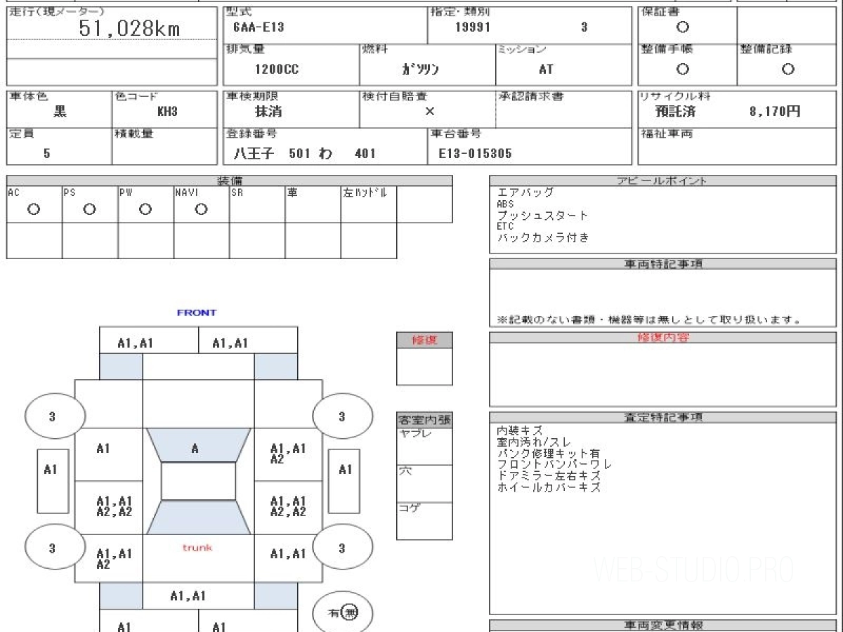Click the 車両特記事項 header

click(664, 264)
